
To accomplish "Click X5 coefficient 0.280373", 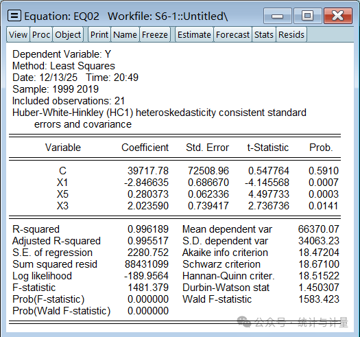I will 148,194.
